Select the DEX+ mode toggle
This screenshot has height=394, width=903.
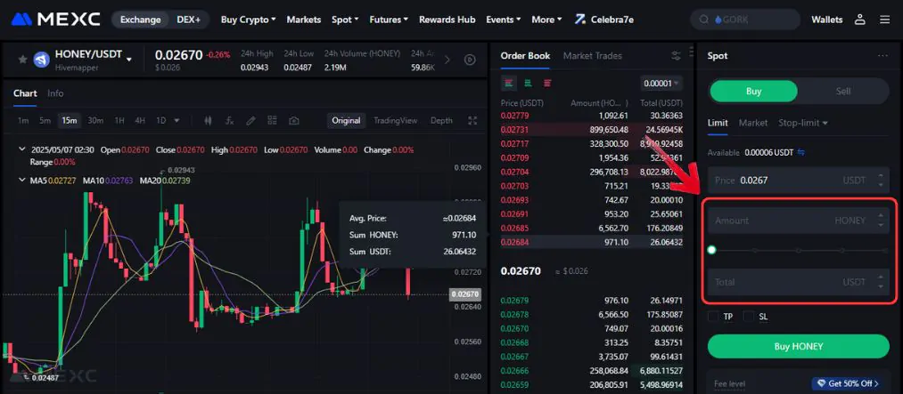point(188,20)
